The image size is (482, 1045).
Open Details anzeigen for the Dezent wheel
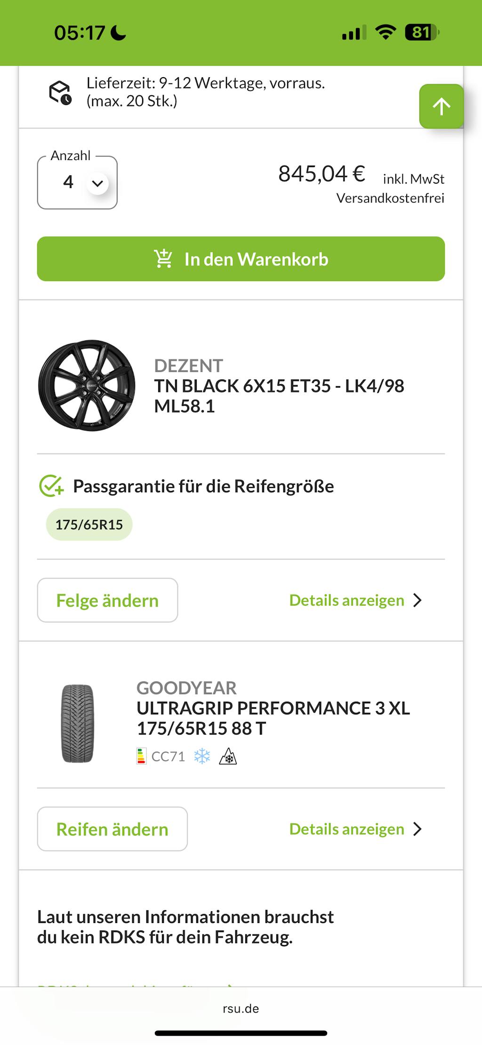click(346, 600)
